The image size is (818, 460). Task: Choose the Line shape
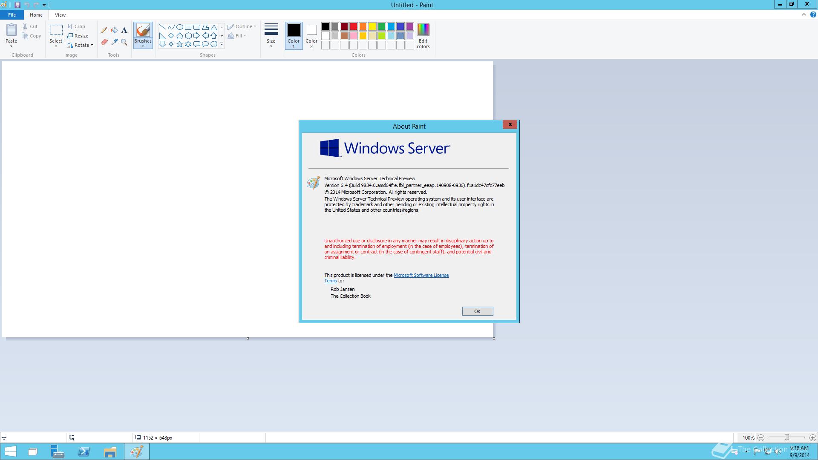click(x=162, y=27)
